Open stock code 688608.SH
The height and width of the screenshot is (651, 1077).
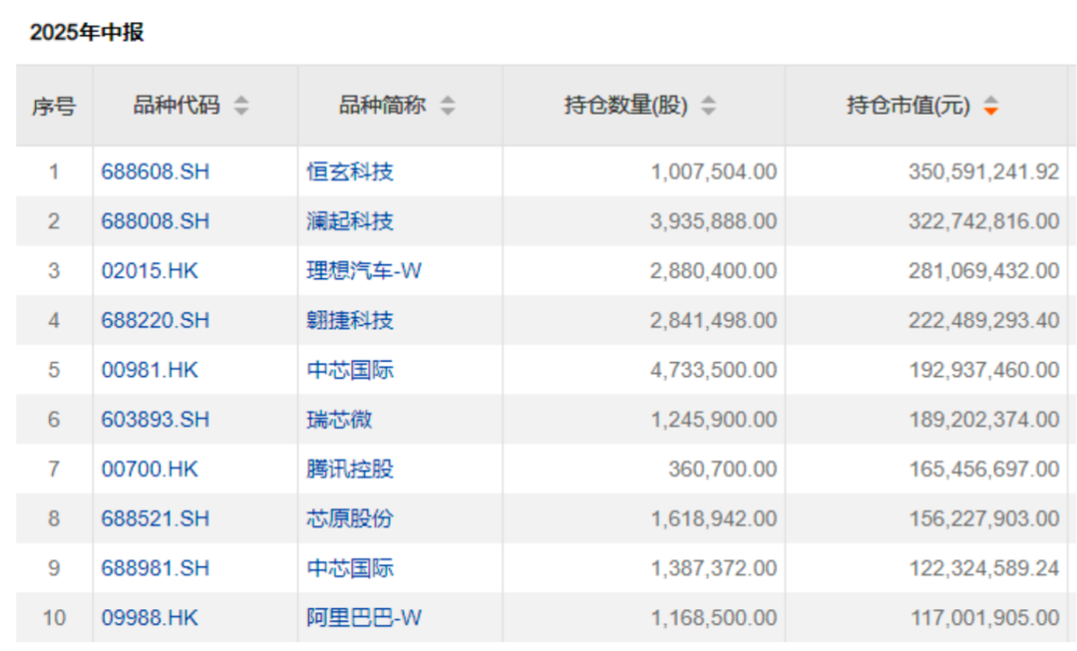click(156, 171)
